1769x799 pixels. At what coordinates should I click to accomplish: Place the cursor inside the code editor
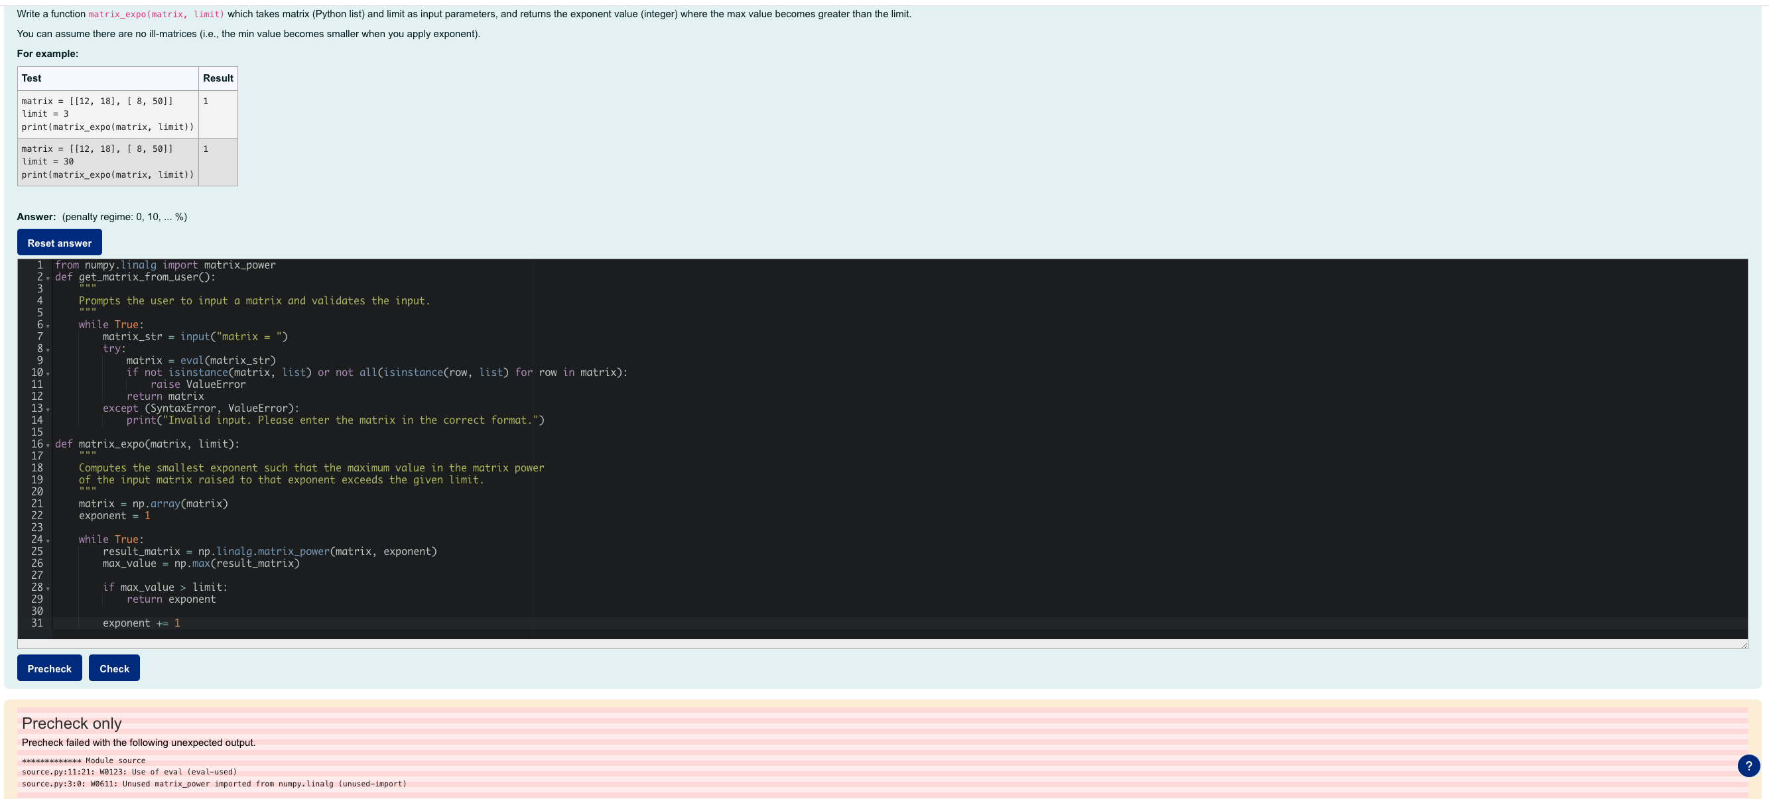549,481
